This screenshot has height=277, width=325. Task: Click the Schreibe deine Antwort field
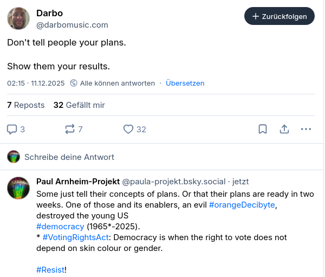(x=69, y=157)
